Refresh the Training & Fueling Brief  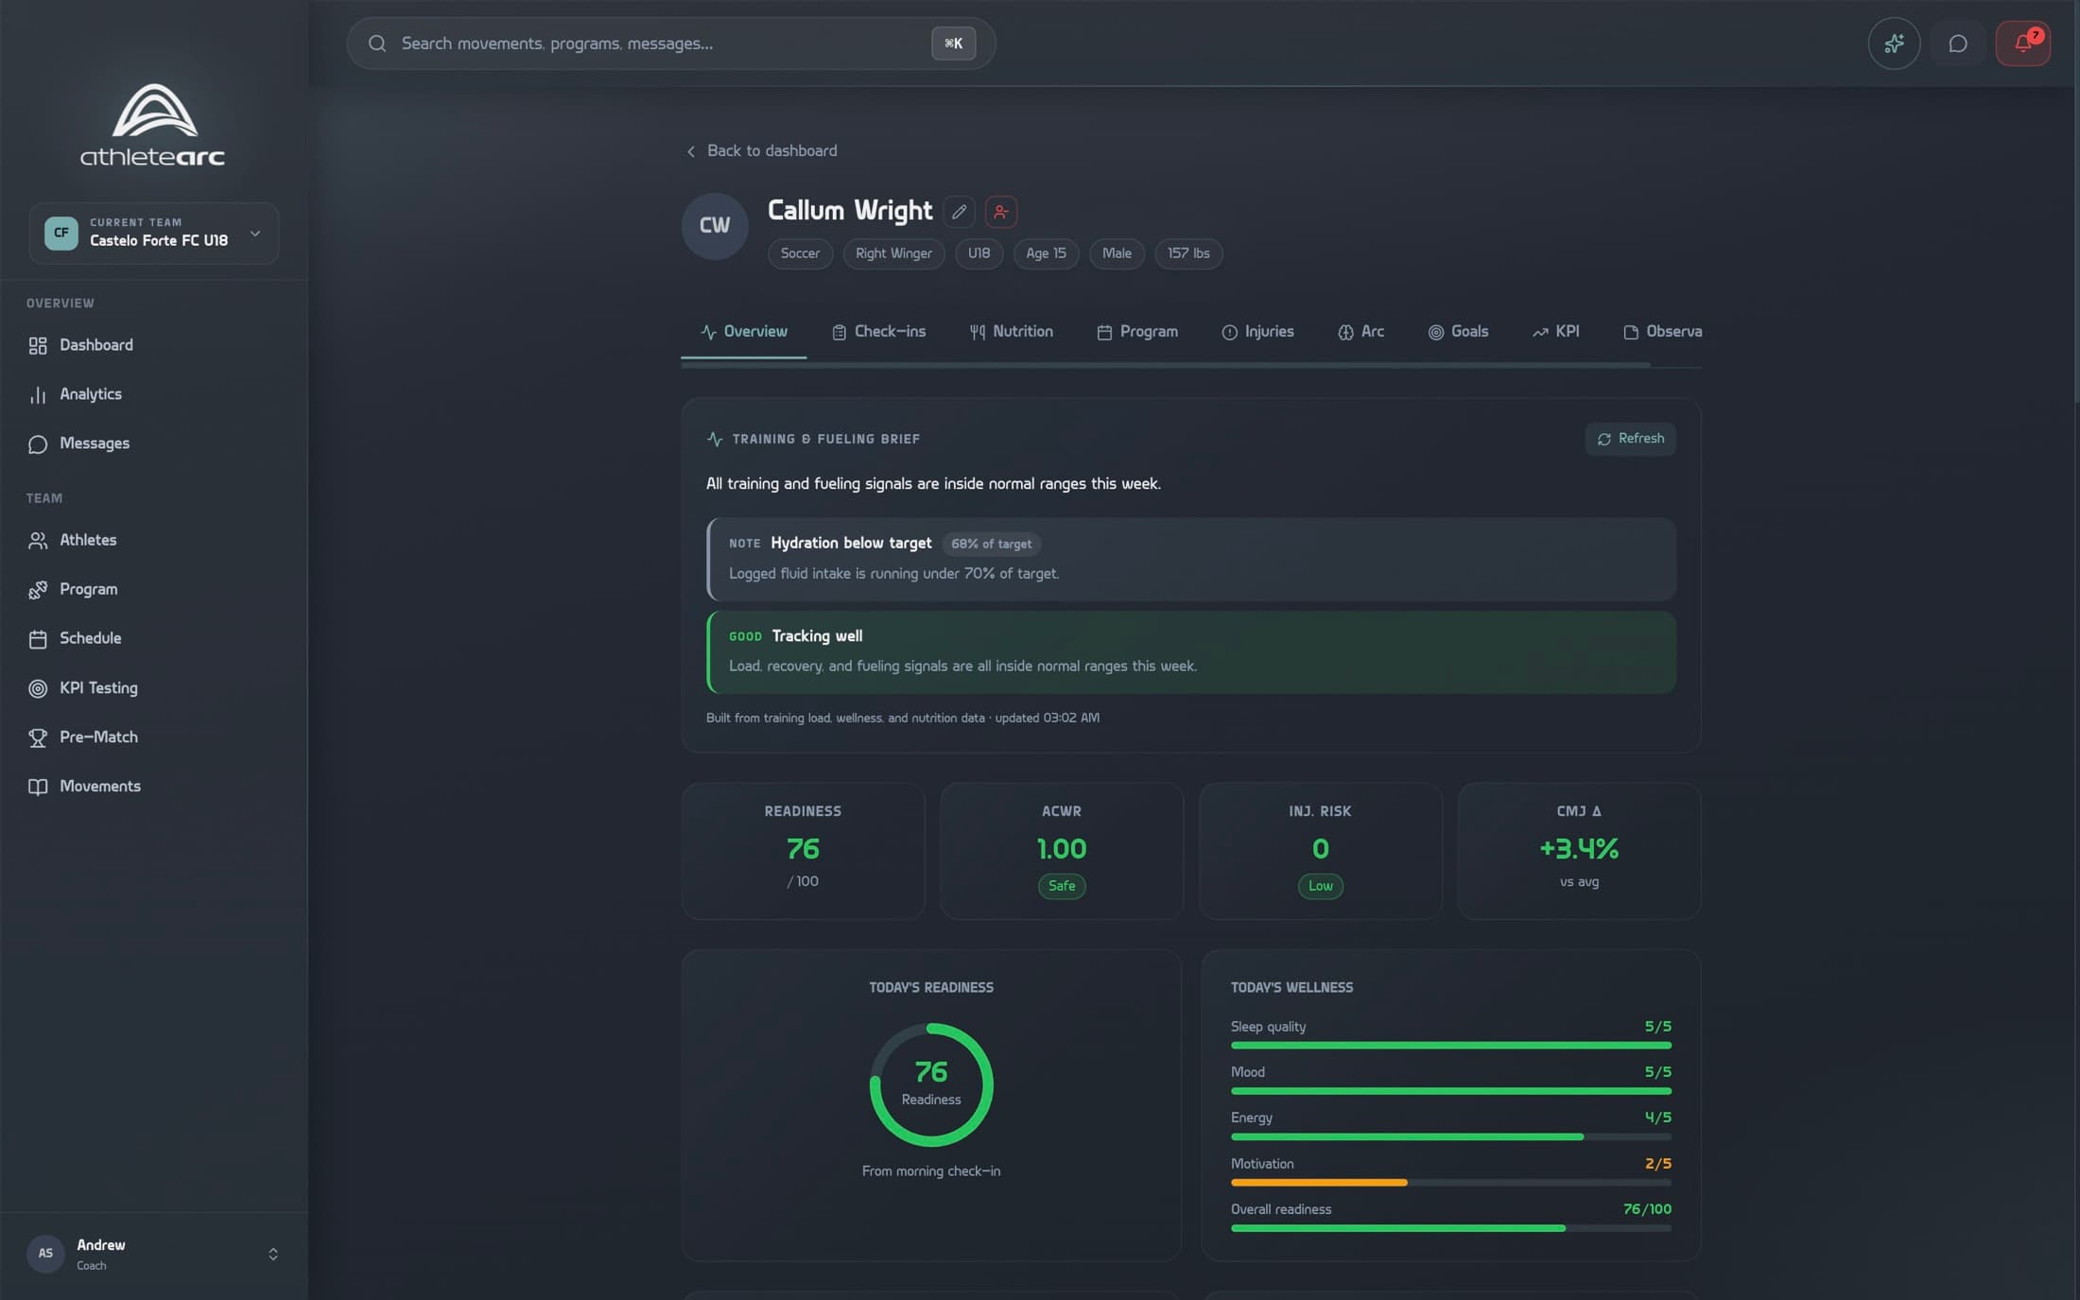pyautogui.click(x=1630, y=440)
